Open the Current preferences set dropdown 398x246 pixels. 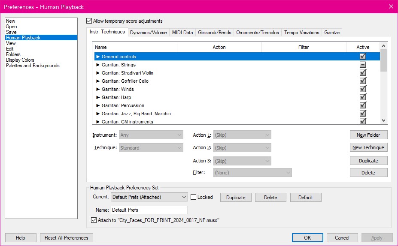tap(184, 197)
